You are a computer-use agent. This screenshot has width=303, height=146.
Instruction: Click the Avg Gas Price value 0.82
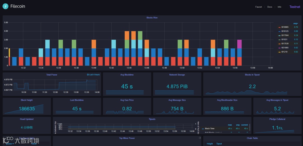[x=127, y=109]
